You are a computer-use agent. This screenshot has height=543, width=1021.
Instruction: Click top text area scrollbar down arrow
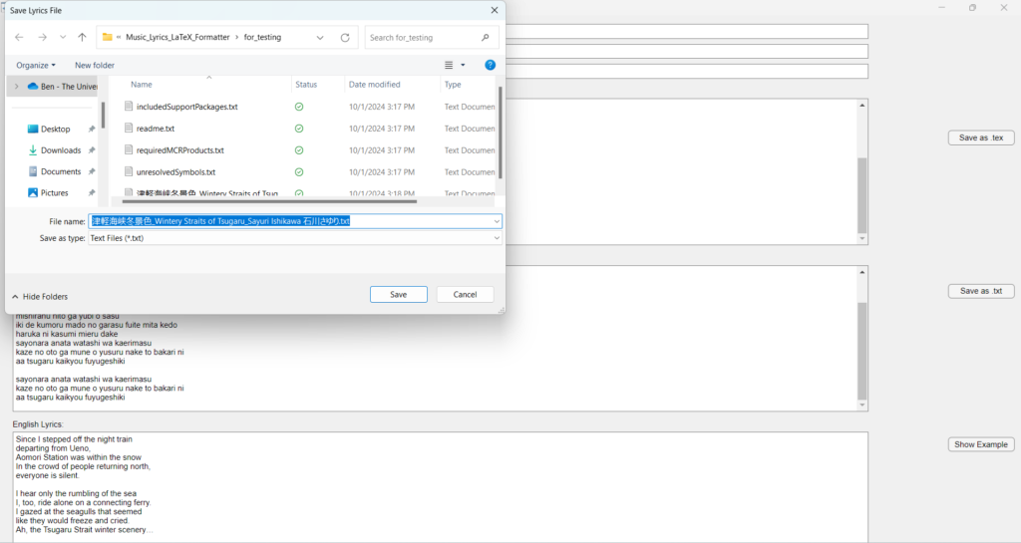[862, 239]
